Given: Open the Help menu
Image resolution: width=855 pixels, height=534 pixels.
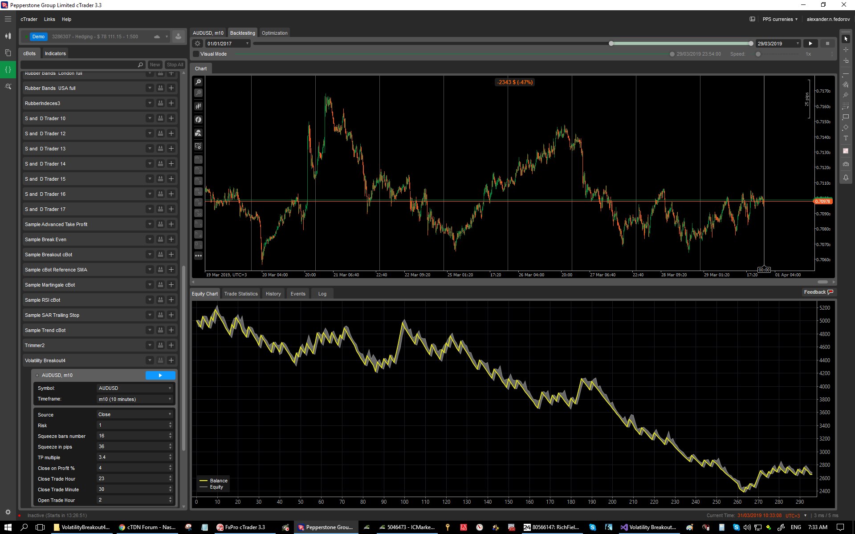Looking at the screenshot, I should (66, 19).
